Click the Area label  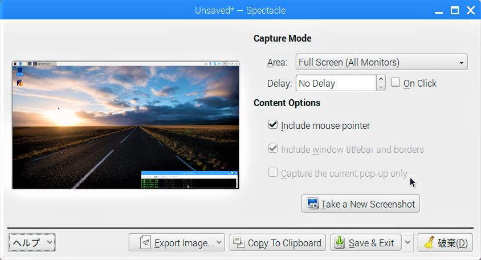coord(278,62)
